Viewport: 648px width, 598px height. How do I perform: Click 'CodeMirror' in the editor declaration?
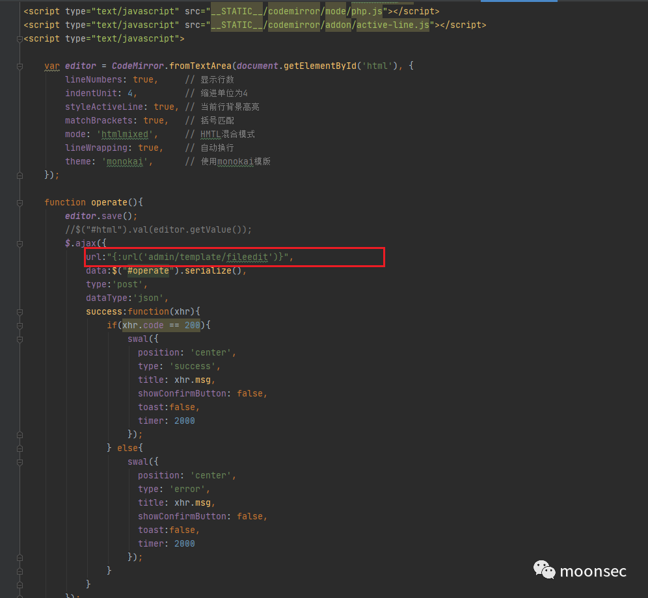(x=138, y=66)
